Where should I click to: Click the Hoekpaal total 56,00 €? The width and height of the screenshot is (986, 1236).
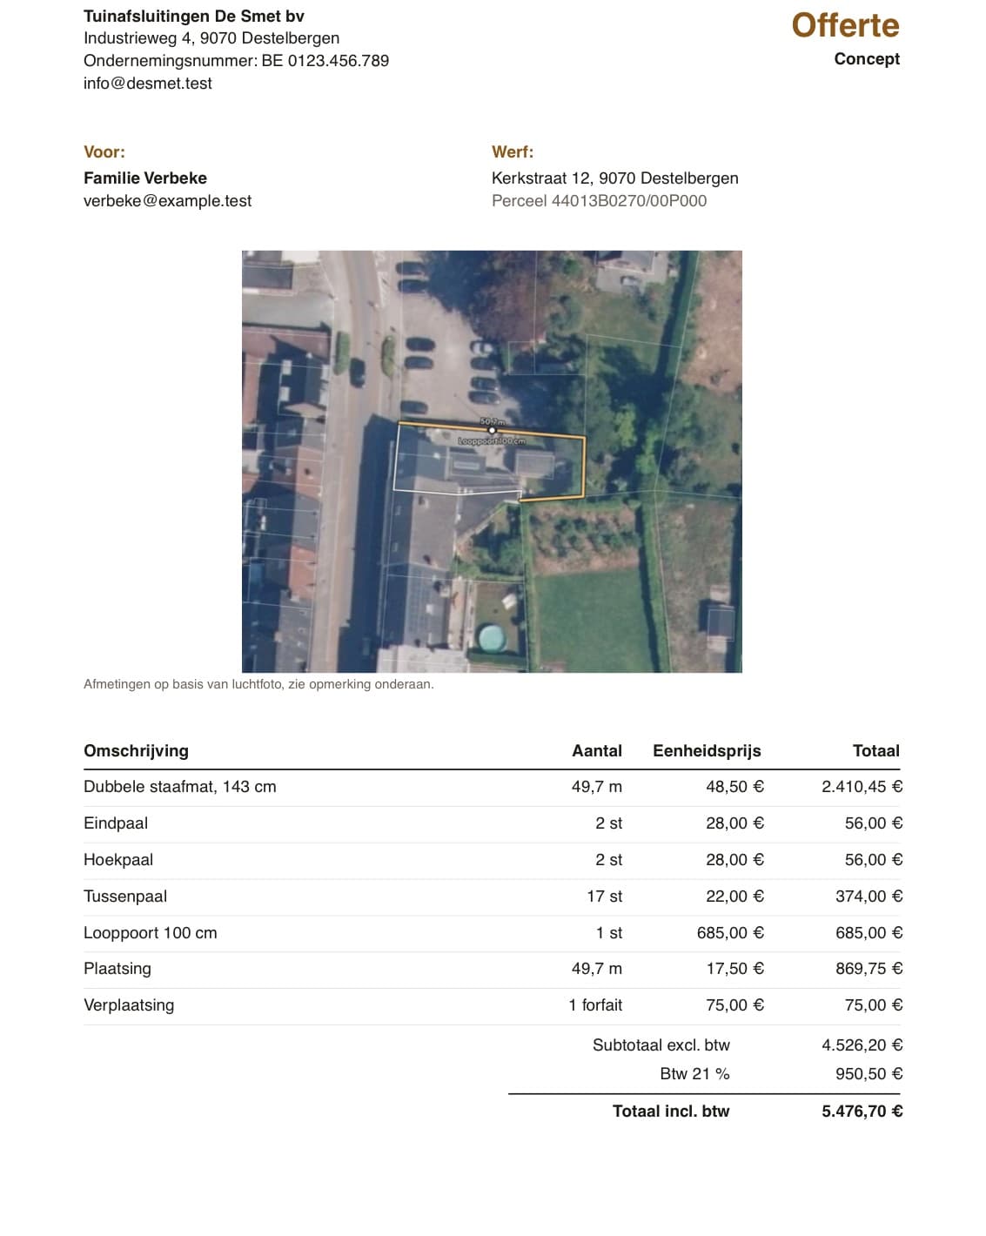pyautogui.click(x=874, y=860)
